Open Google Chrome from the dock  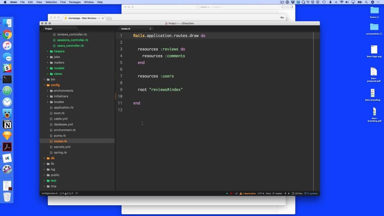click(x=7, y=34)
